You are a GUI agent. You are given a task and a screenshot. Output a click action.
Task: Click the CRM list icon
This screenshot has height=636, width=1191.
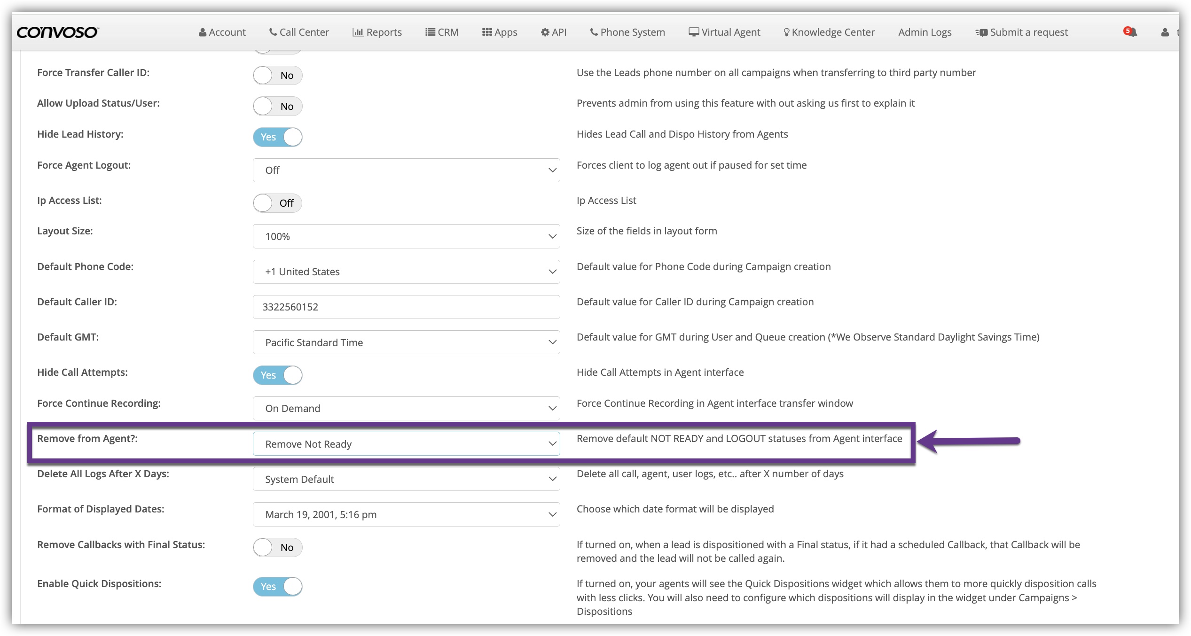pyautogui.click(x=430, y=32)
